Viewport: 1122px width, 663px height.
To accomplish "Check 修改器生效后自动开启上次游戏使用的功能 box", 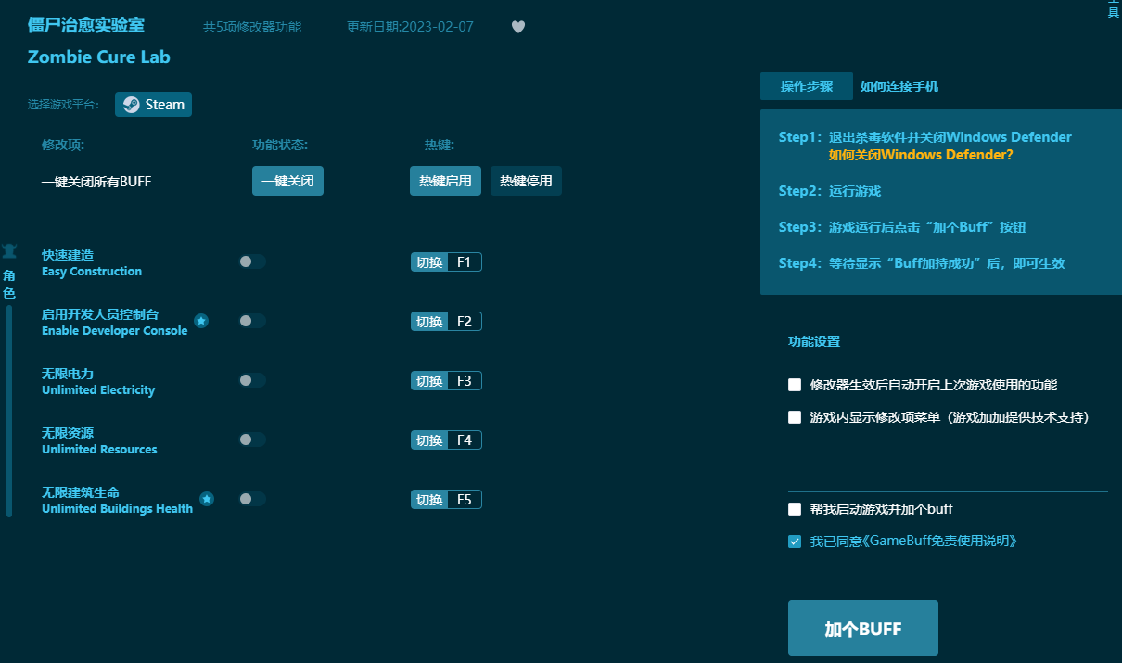I will pos(795,385).
